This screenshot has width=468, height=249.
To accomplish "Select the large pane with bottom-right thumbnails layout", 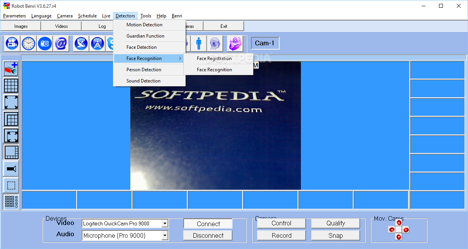I will click(x=11, y=152).
